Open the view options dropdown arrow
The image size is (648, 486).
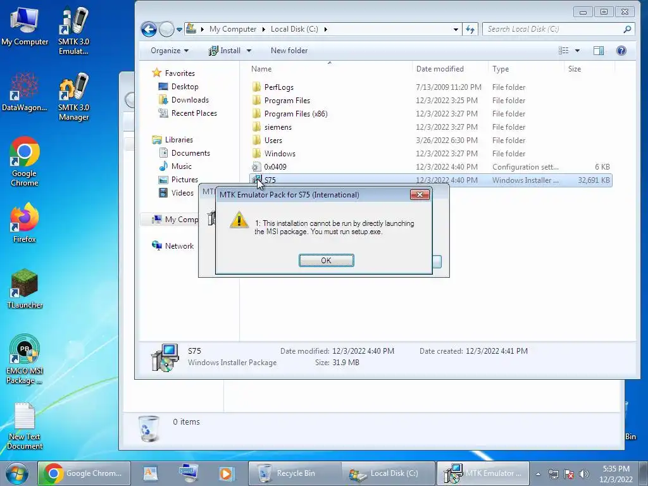tap(577, 51)
